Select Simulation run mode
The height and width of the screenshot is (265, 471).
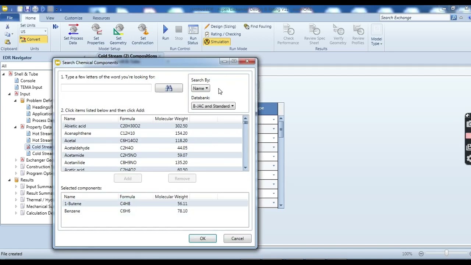pos(216,42)
